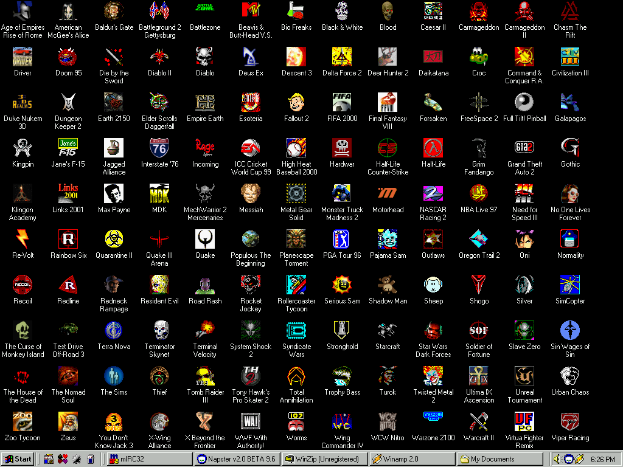Viewport: 623px width, 467px height.
Task: Select the Fallout 2 Vault Boy icon
Action: (296, 102)
